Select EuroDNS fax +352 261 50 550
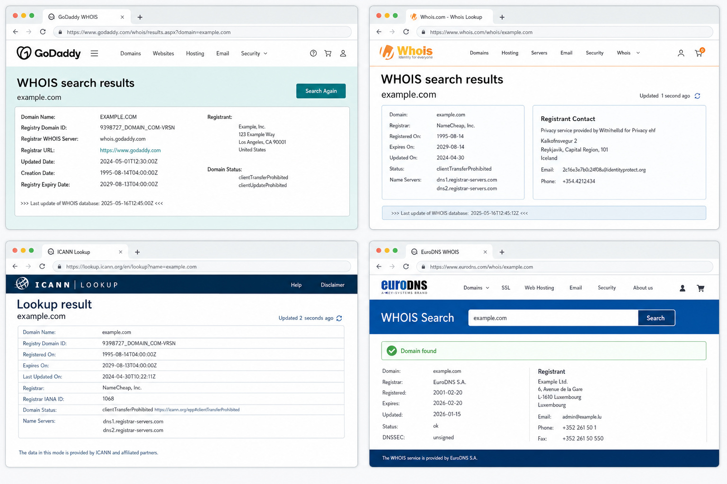Viewport: 727px width, 484px height. (x=583, y=439)
